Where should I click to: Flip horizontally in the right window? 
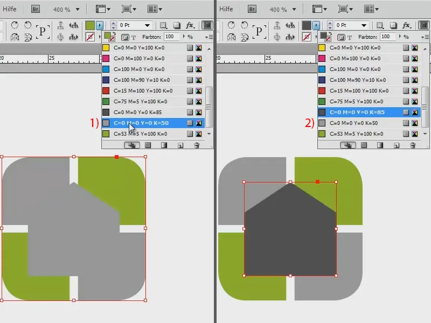(231, 37)
